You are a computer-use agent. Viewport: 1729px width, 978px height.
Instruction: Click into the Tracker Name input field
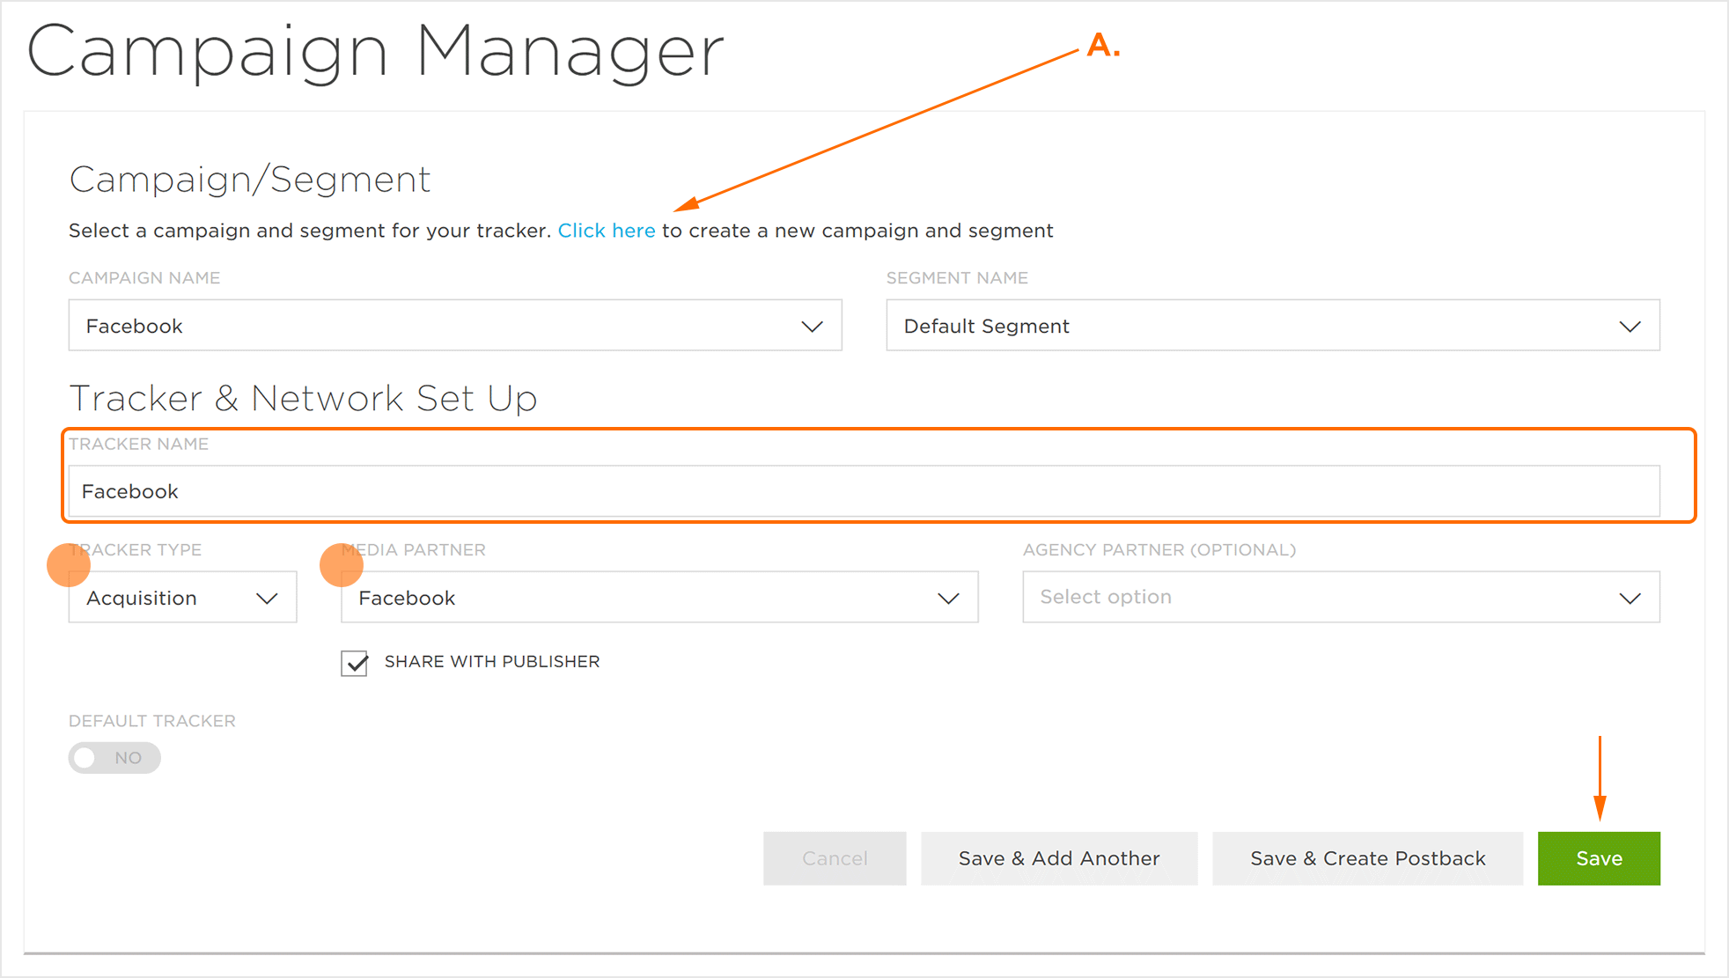(863, 491)
